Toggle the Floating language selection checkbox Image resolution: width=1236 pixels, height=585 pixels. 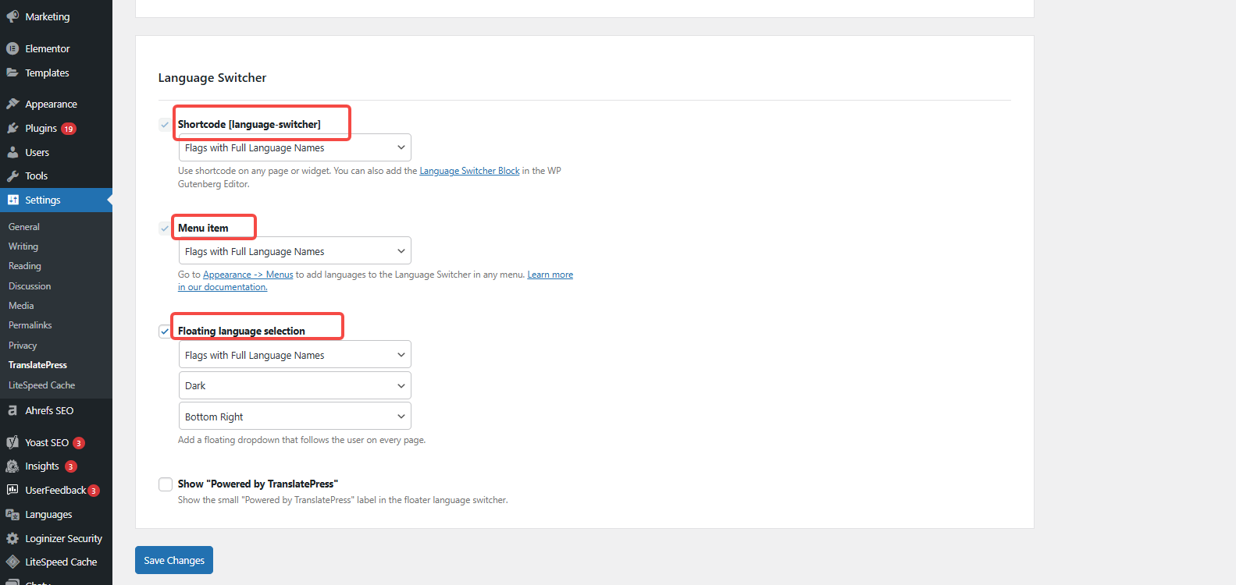click(165, 331)
